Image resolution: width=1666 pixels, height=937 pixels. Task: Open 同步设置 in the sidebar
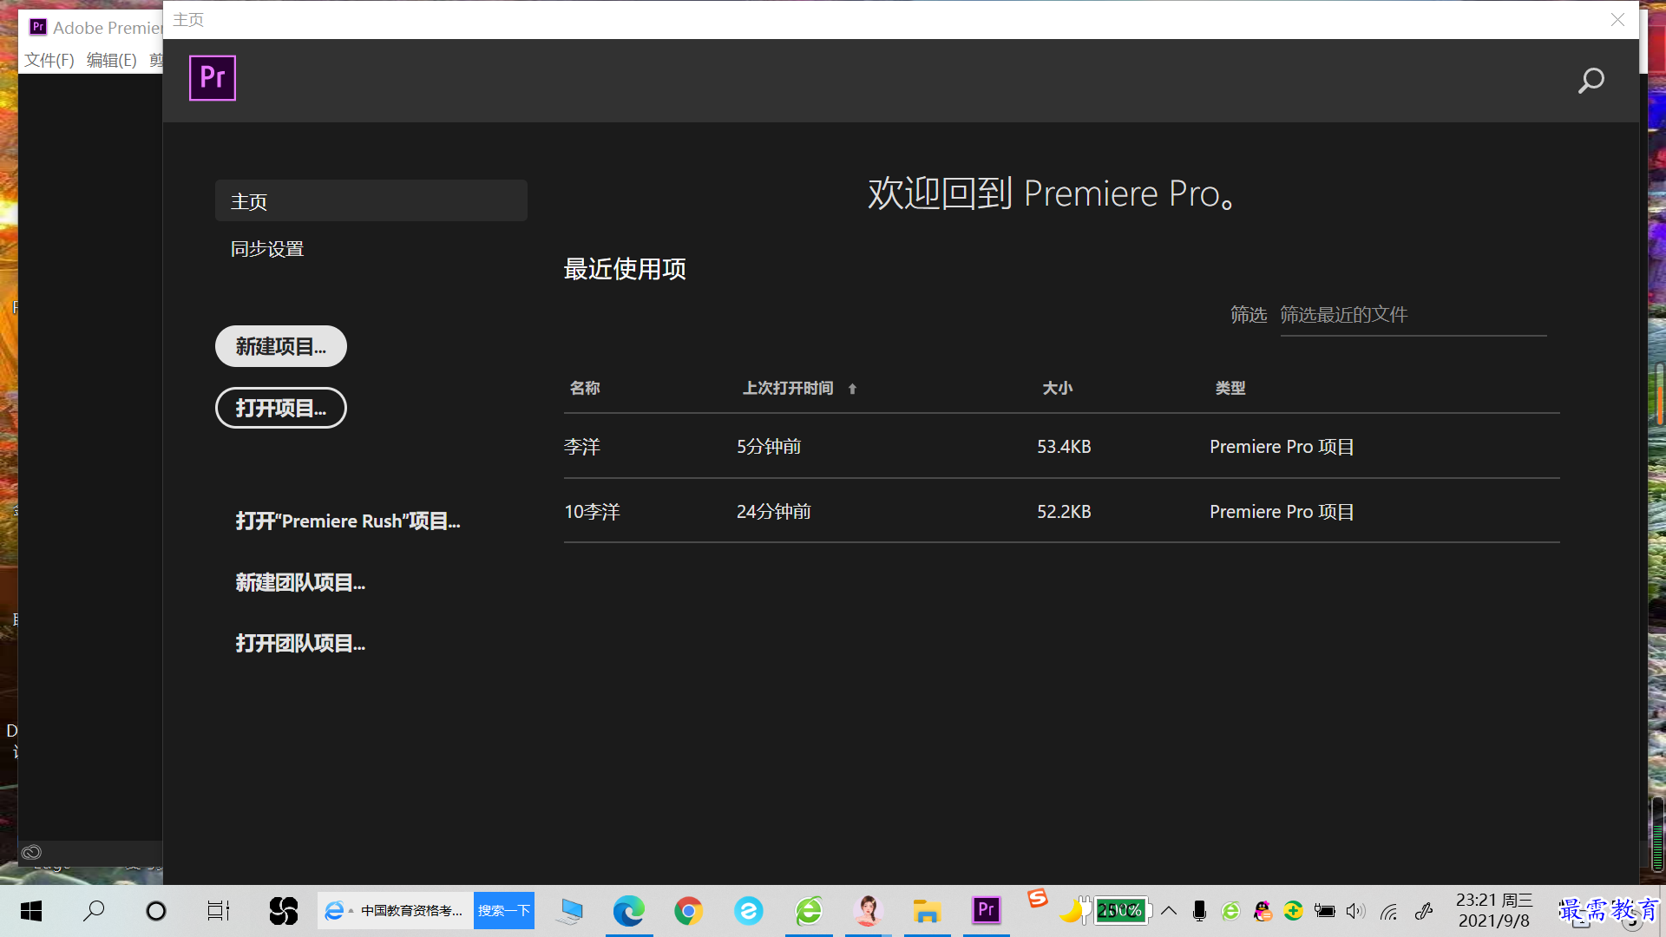[x=267, y=249]
